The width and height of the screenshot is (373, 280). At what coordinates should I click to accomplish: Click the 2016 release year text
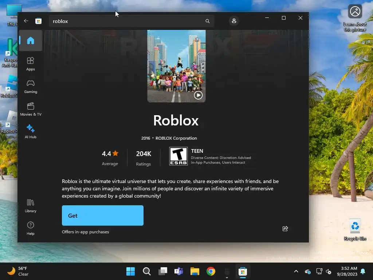[x=146, y=138]
